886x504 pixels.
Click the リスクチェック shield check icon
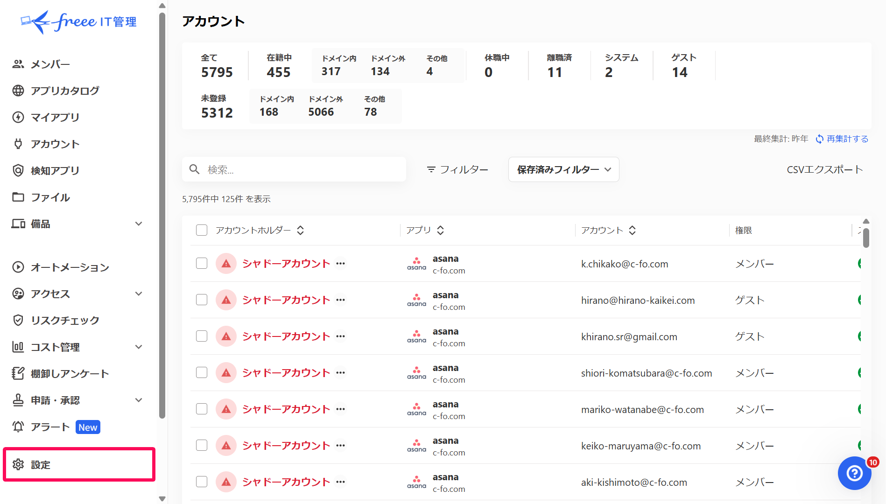pos(18,320)
